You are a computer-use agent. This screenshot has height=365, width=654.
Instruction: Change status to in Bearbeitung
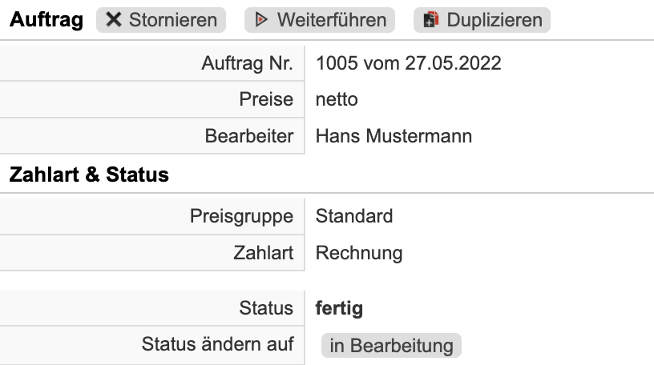pyautogui.click(x=391, y=346)
